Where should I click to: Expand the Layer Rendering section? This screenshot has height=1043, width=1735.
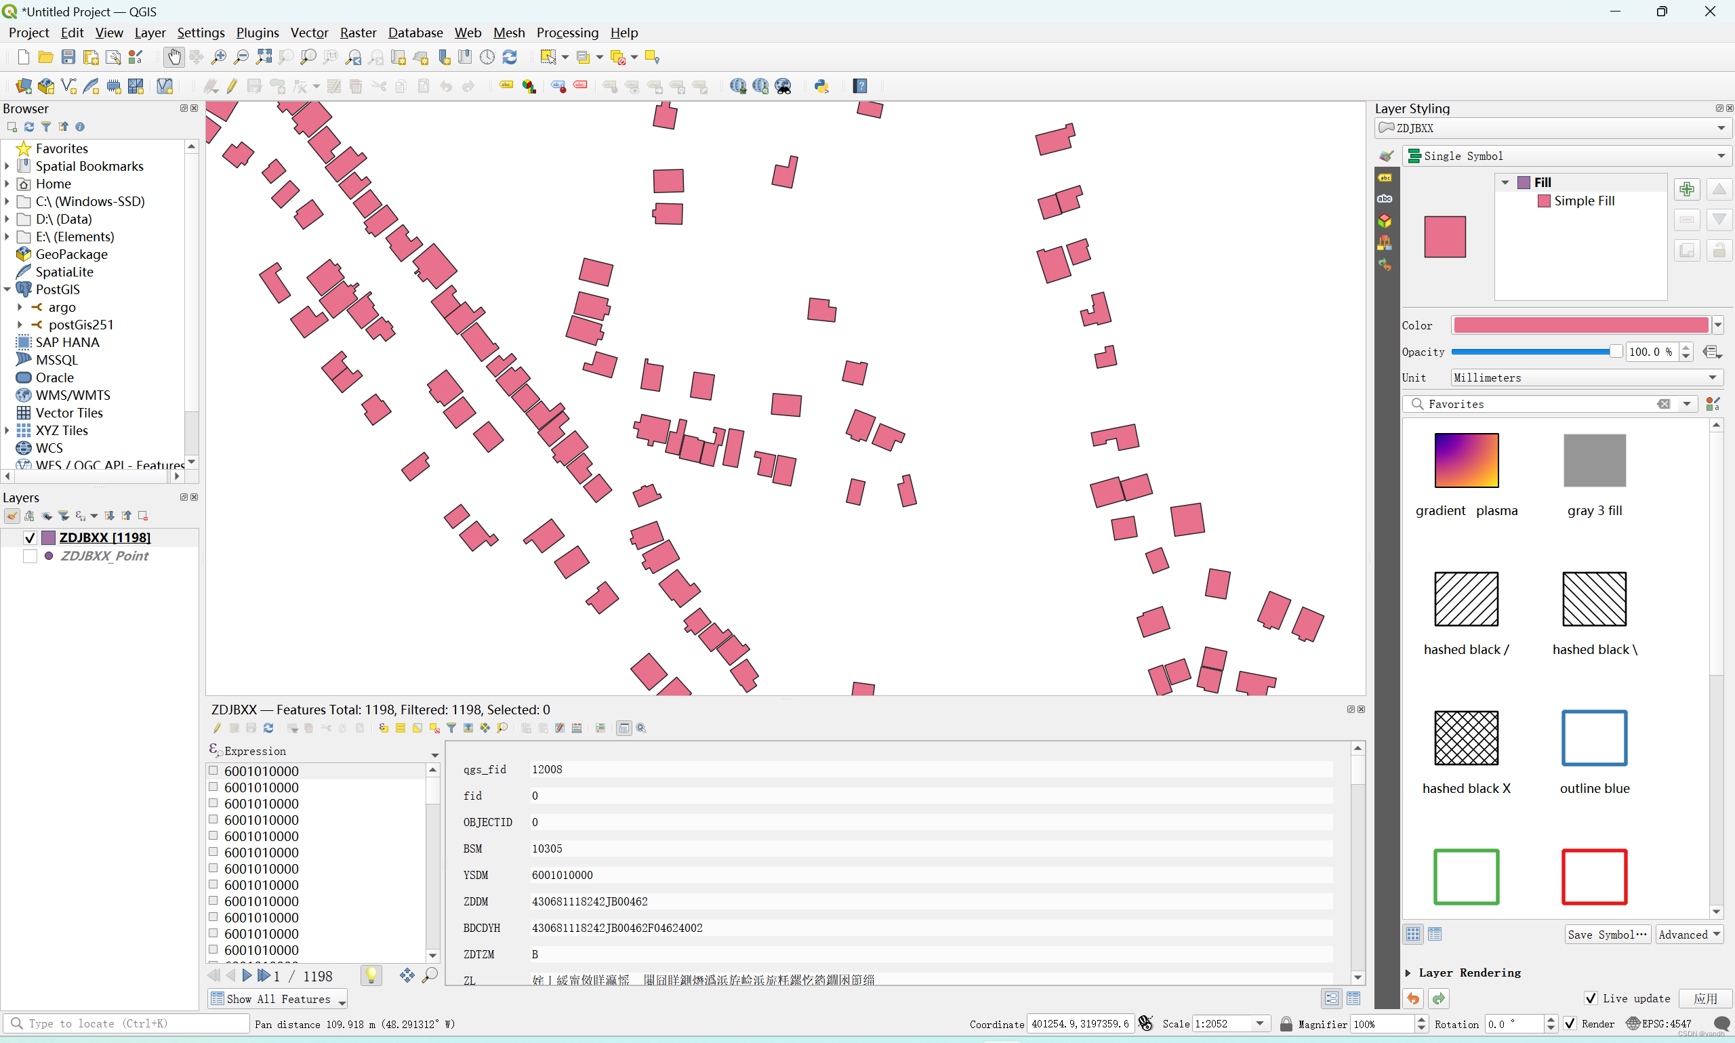pos(1408,973)
